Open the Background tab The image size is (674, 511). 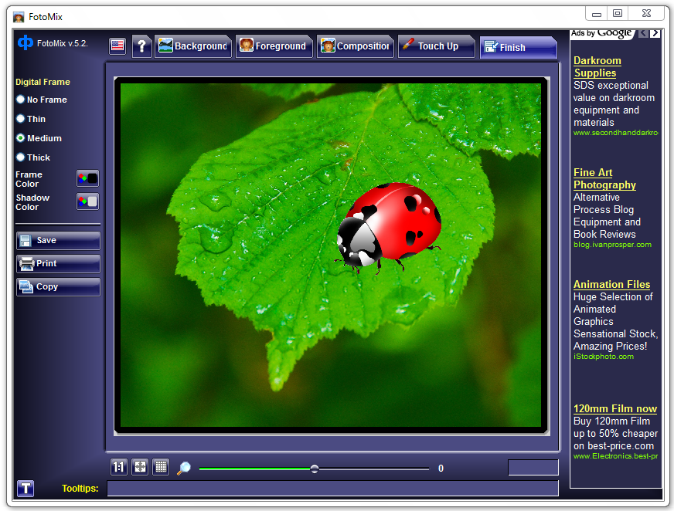193,46
